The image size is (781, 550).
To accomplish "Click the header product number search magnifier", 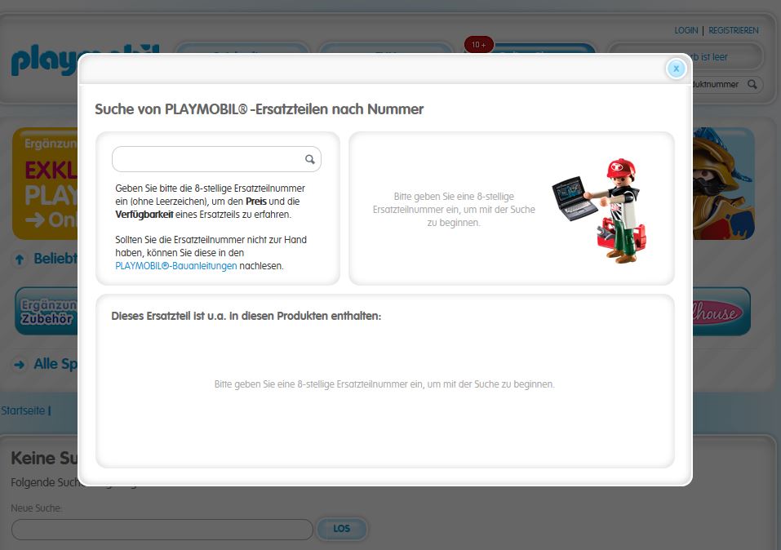I will click(x=752, y=84).
